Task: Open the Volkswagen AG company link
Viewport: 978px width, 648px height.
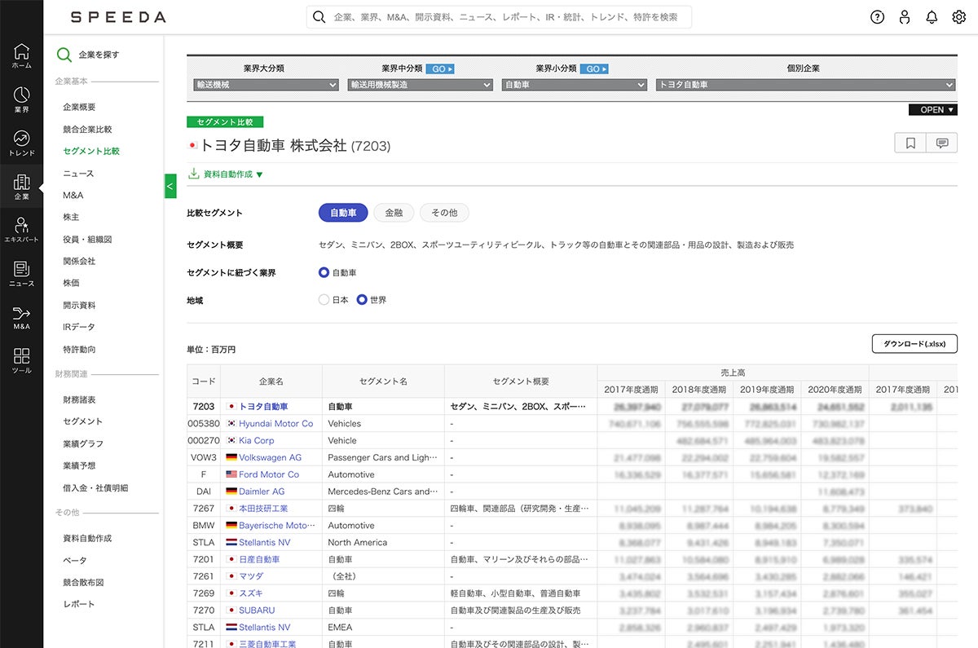Action: 270,457
